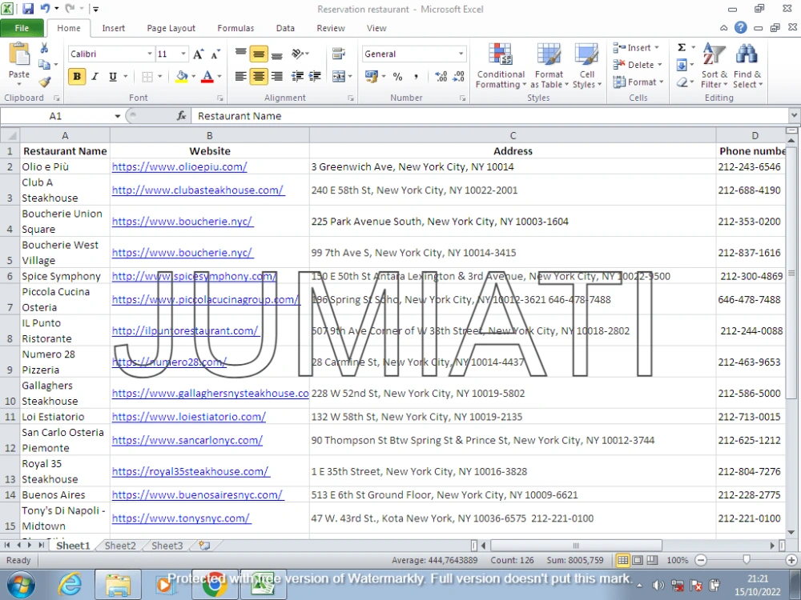Click the Cut scissors icon
Image resolution: width=801 pixels, height=600 pixels.
tap(44, 48)
